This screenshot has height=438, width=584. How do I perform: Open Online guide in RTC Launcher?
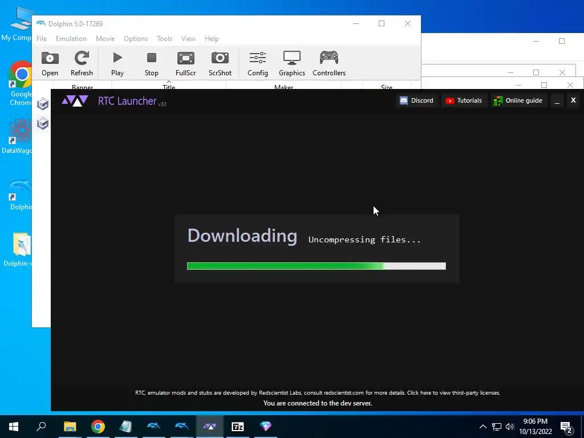(x=518, y=100)
